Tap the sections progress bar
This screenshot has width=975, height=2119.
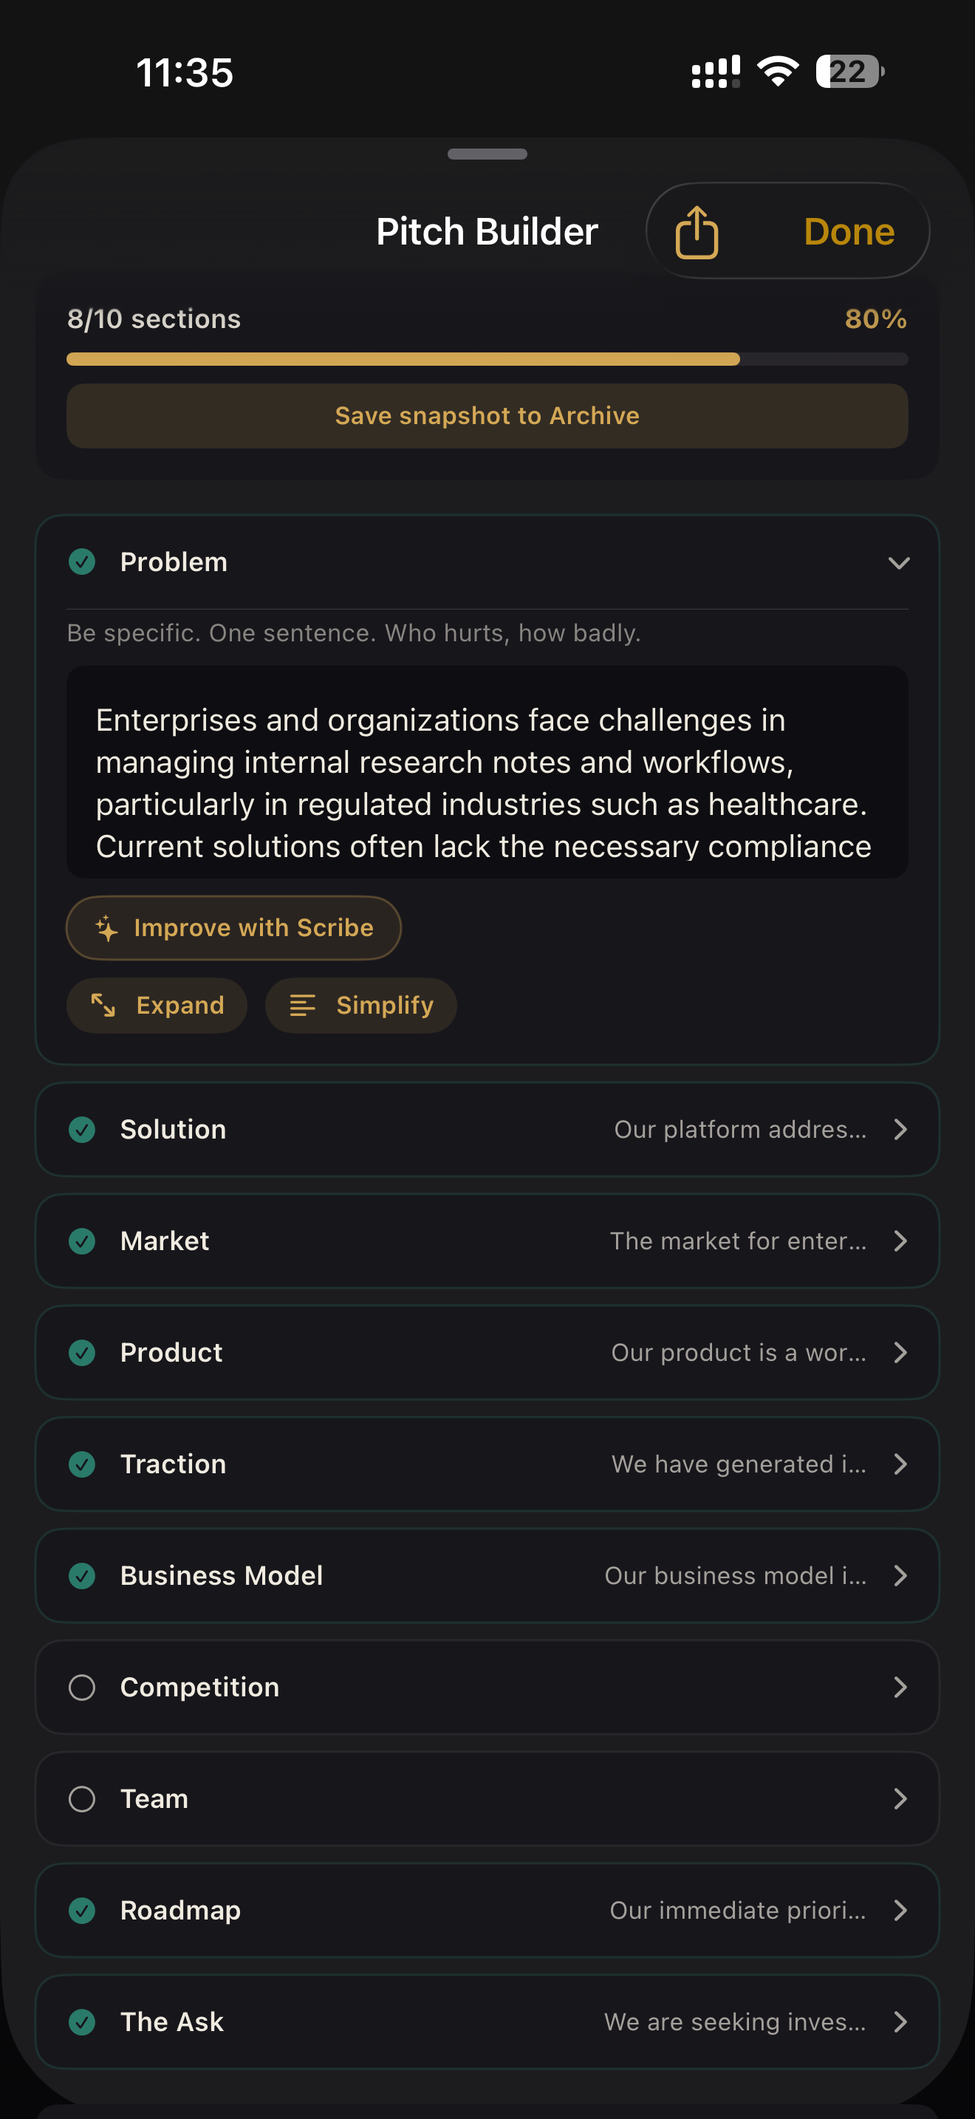[x=487, y=360]
